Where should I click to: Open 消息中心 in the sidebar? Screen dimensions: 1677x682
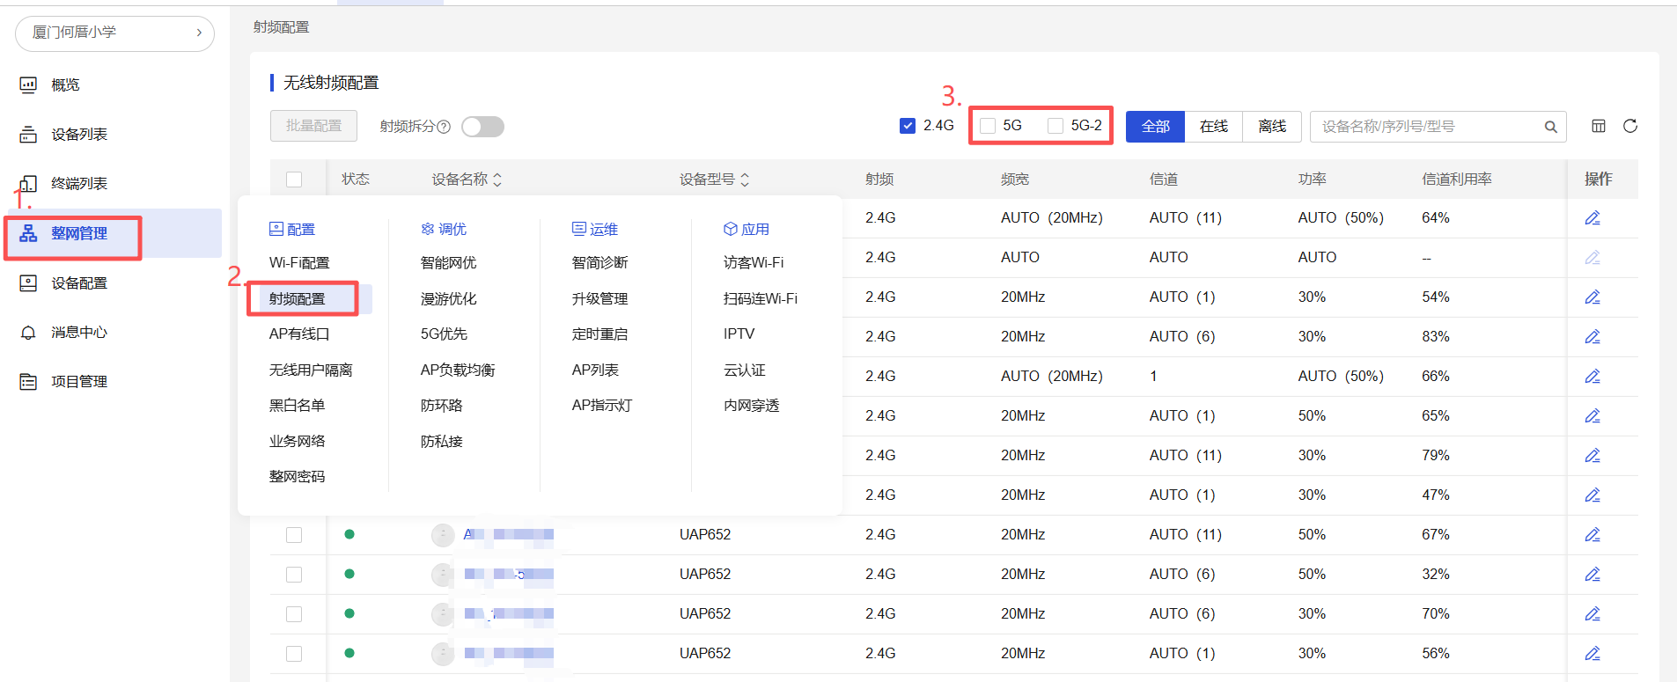click(x=78, y=332)
